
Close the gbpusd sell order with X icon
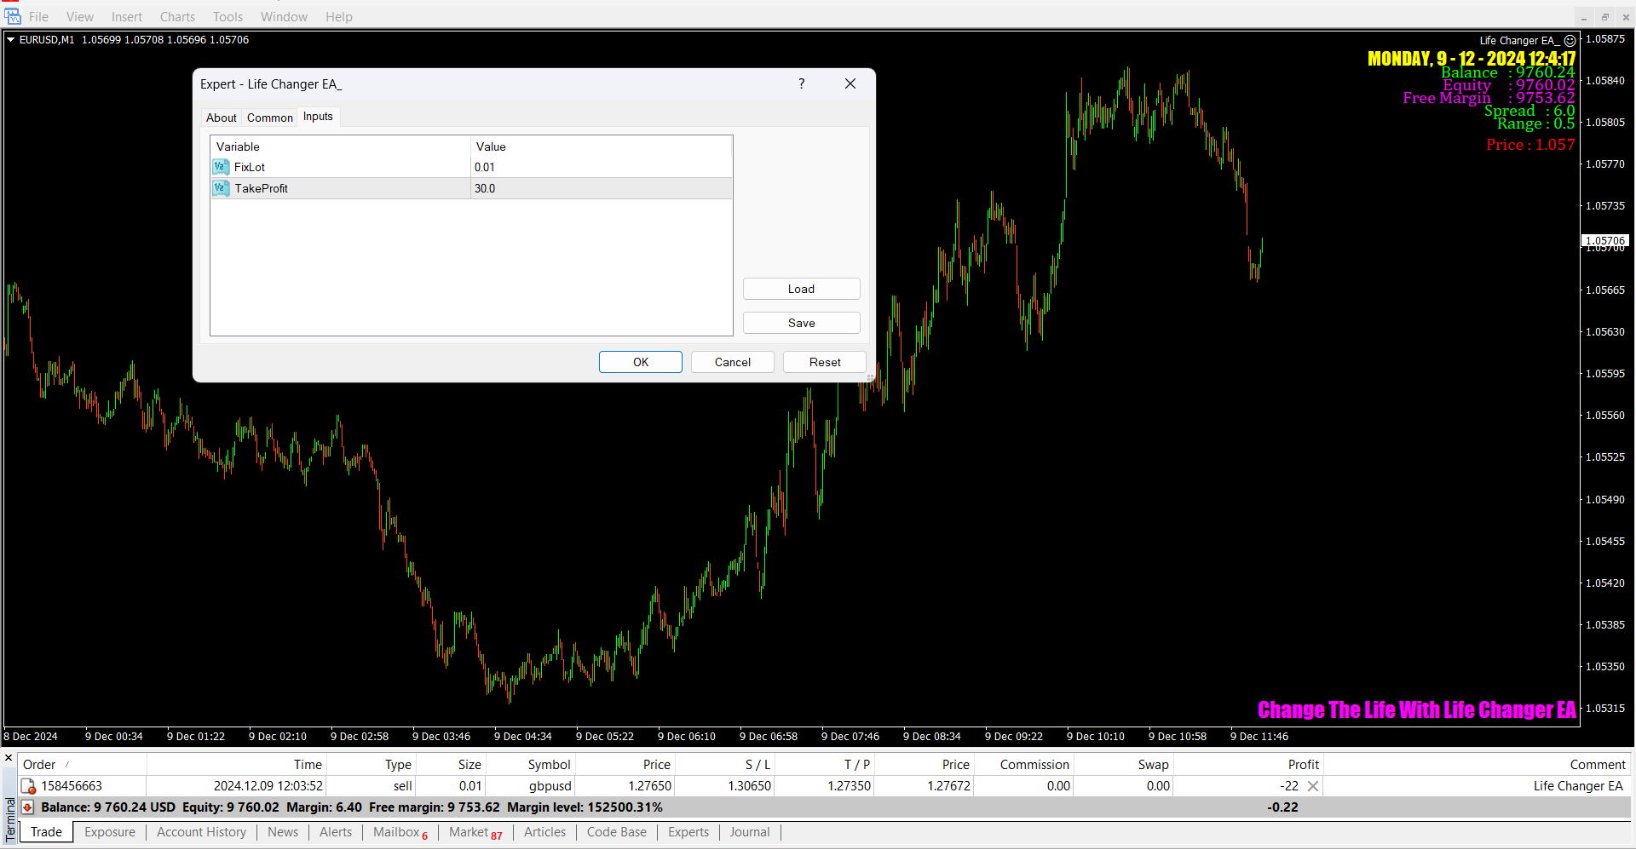tap(1313, 786)
